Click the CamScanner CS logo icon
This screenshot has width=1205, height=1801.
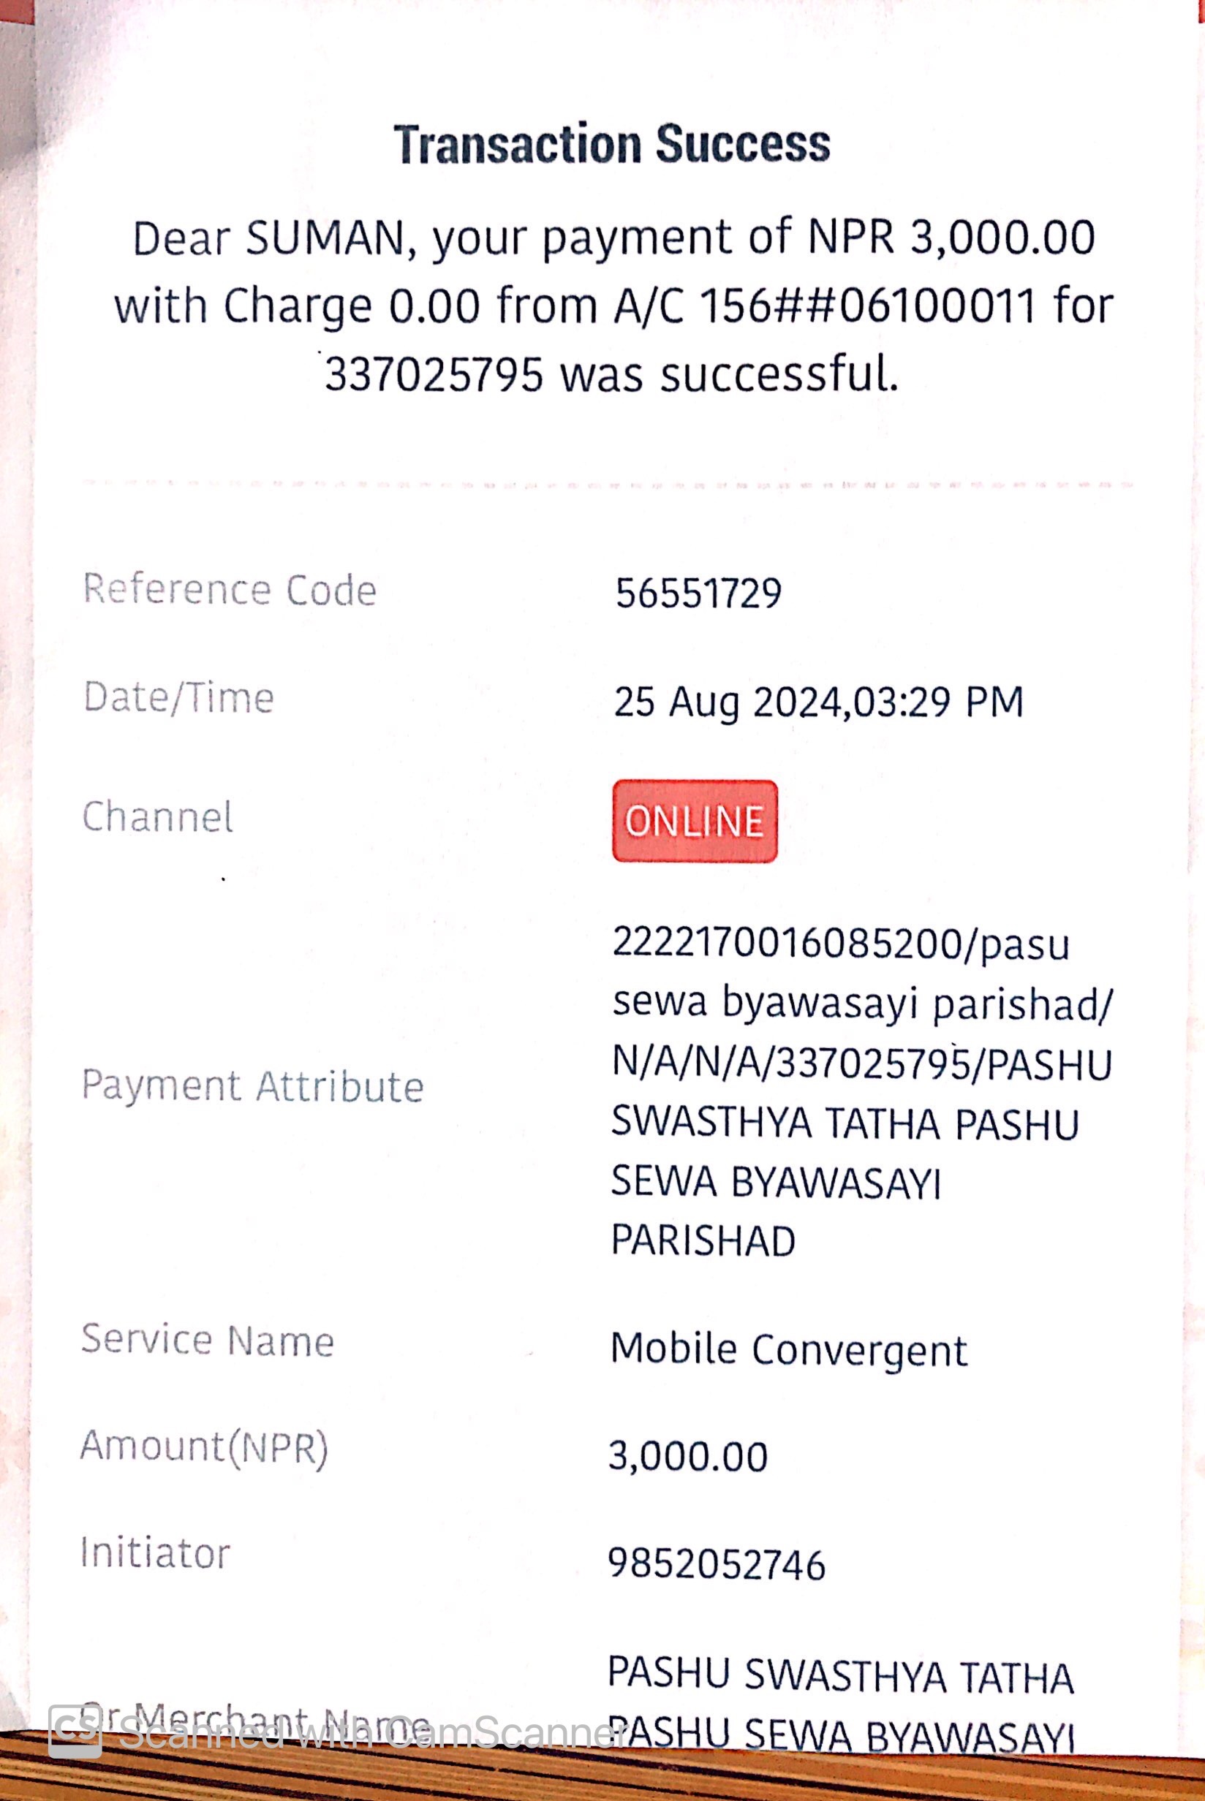click(75, 1732)
